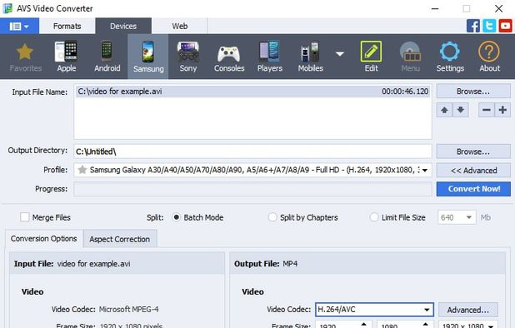Open the YouTube channel icon

(505, 26)
